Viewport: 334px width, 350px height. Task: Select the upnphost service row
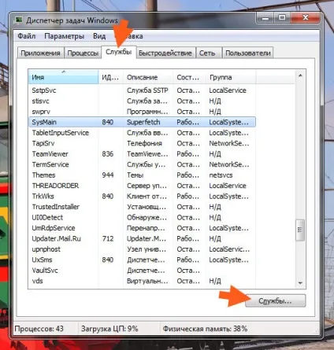pos(142,249)
